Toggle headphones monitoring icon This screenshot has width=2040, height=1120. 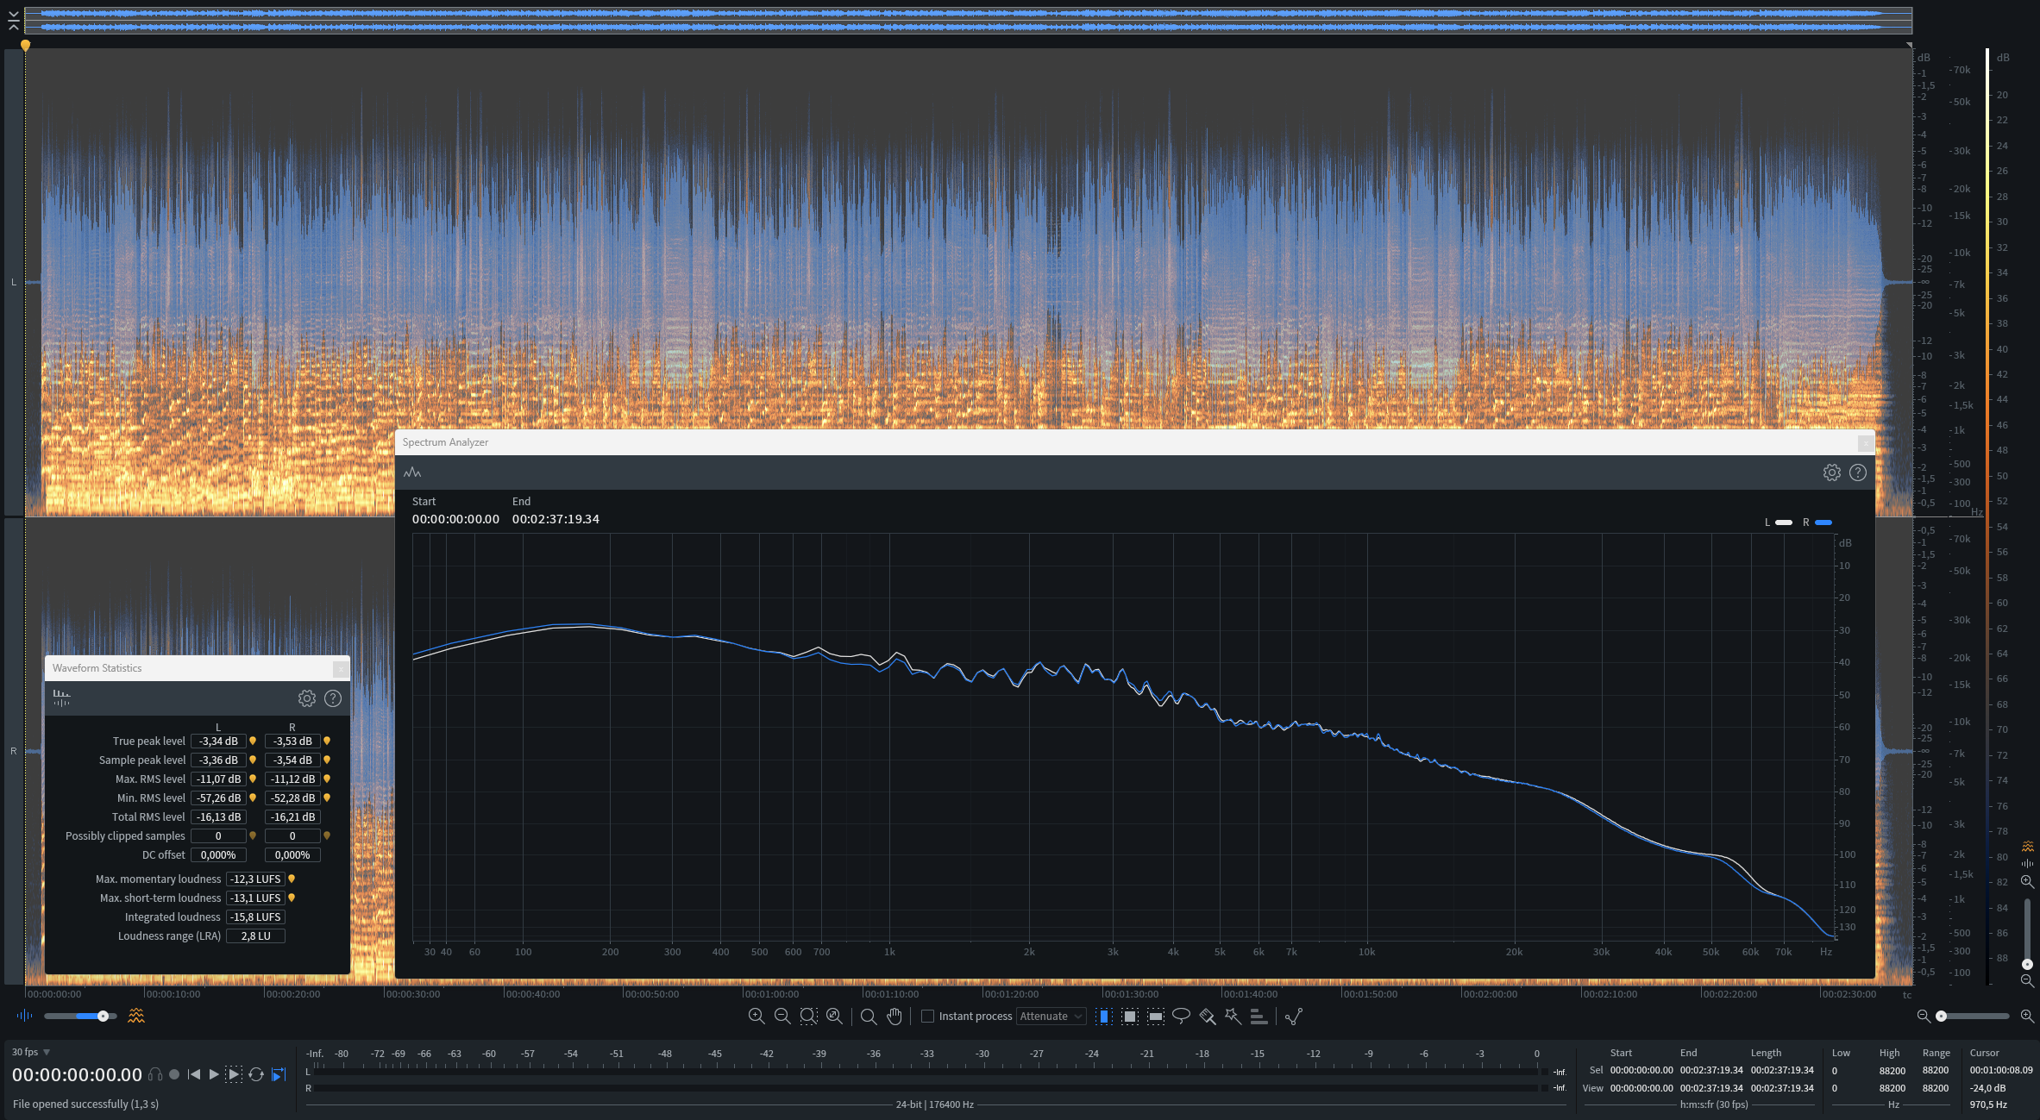coord(155,1074)
